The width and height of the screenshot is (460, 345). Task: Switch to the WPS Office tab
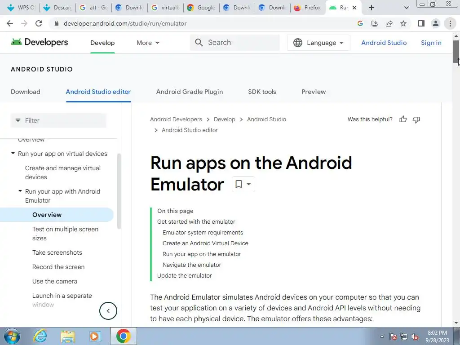(x=22, y=8)
